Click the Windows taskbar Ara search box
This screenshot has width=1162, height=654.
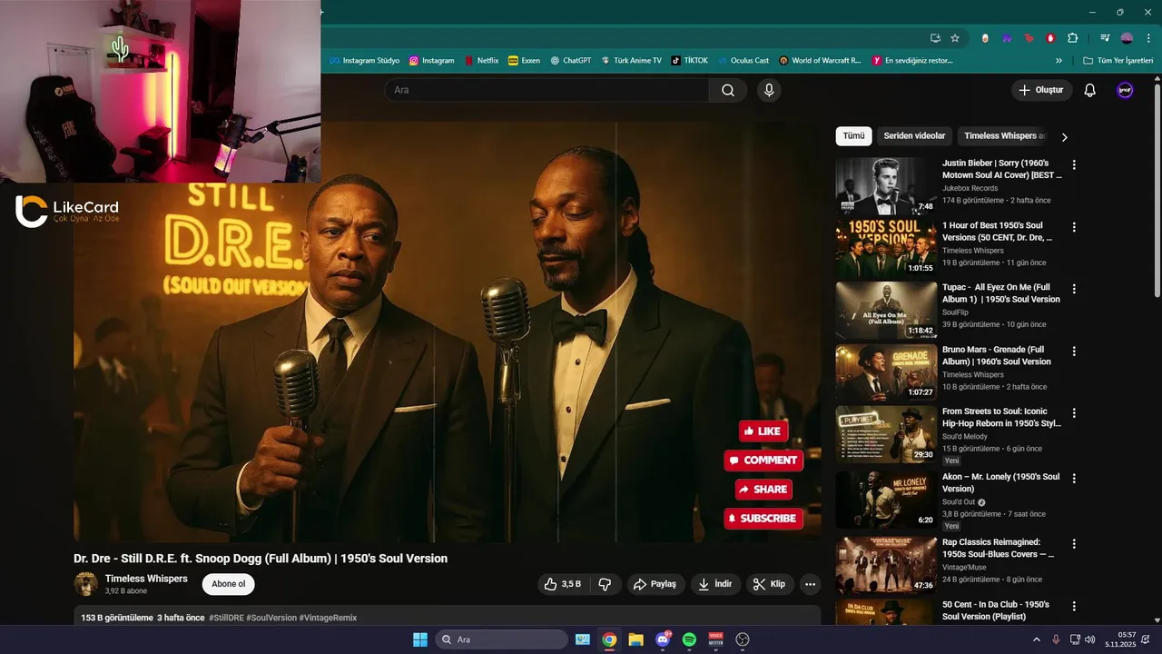(502, 639)
